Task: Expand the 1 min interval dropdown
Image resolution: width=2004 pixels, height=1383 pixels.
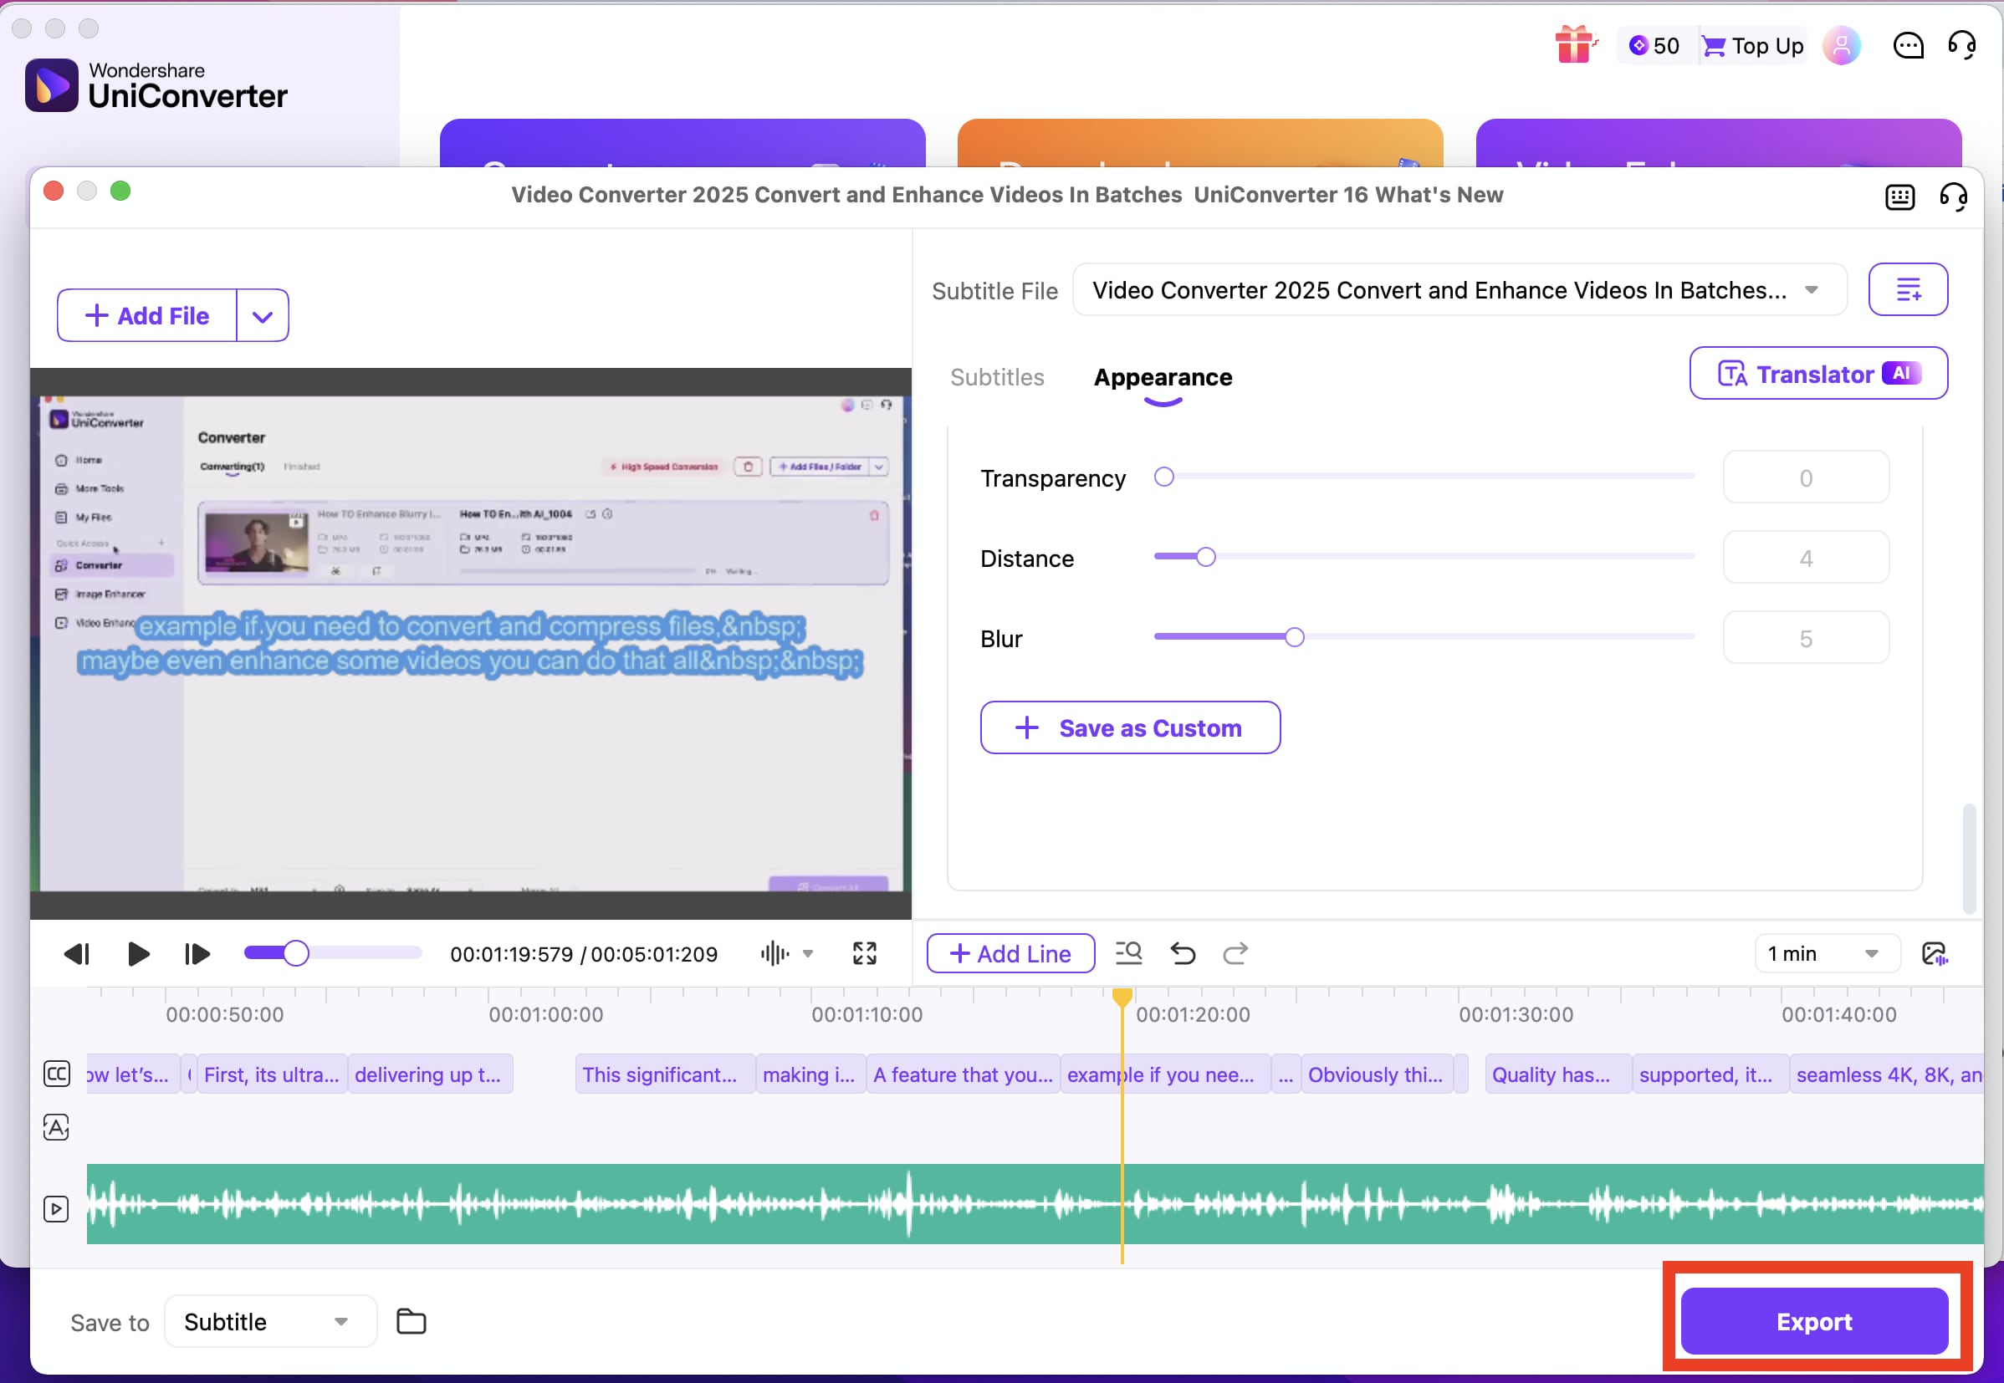Action: 1828,953
